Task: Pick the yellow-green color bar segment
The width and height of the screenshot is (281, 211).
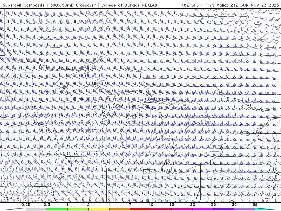Action: 78,209
